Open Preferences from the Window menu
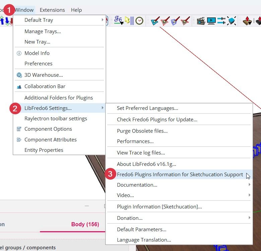Viewport: 261px width, 251px height. pos(59,63)
